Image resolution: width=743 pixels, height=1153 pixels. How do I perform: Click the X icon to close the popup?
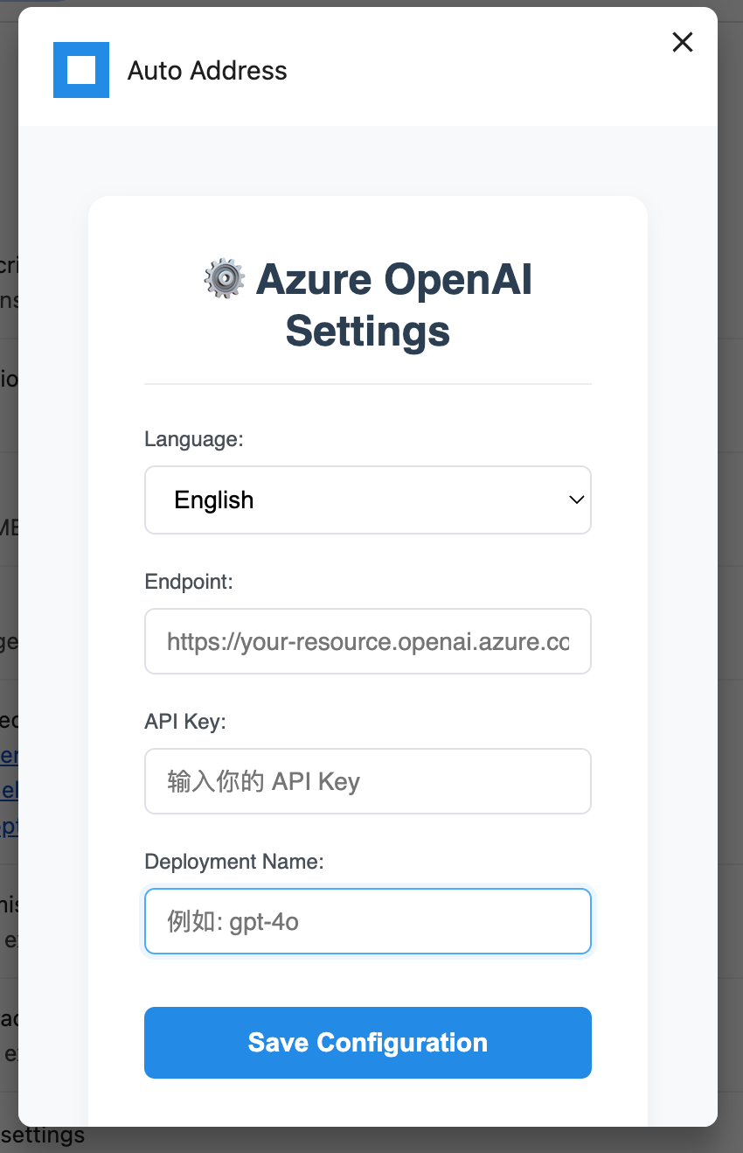tap(682, 42)
